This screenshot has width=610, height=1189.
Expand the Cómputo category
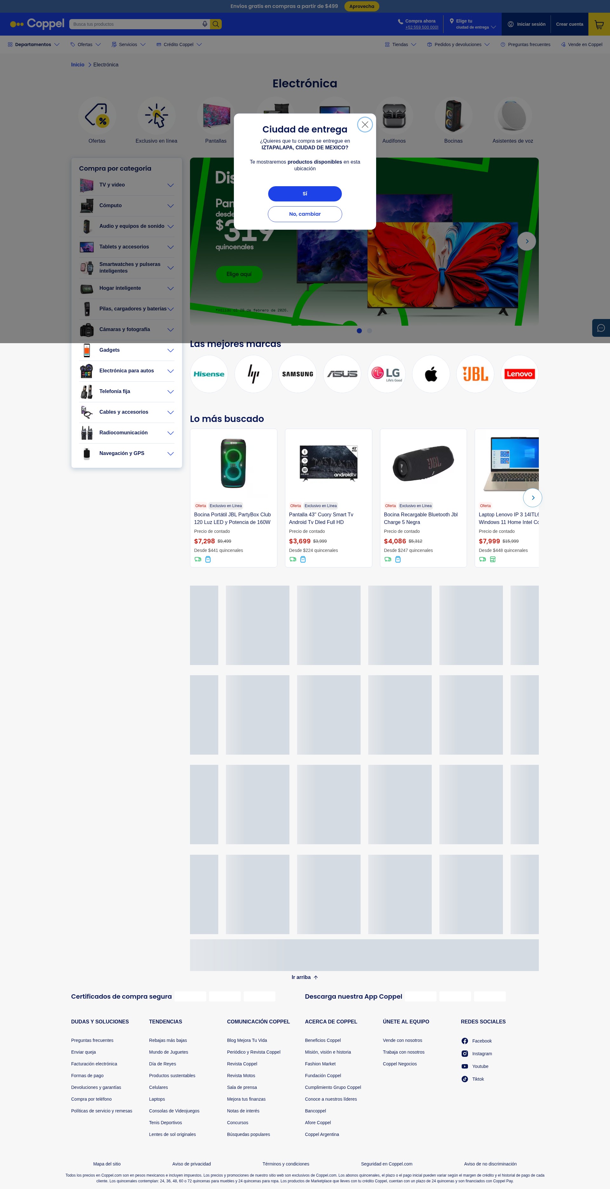126,206
